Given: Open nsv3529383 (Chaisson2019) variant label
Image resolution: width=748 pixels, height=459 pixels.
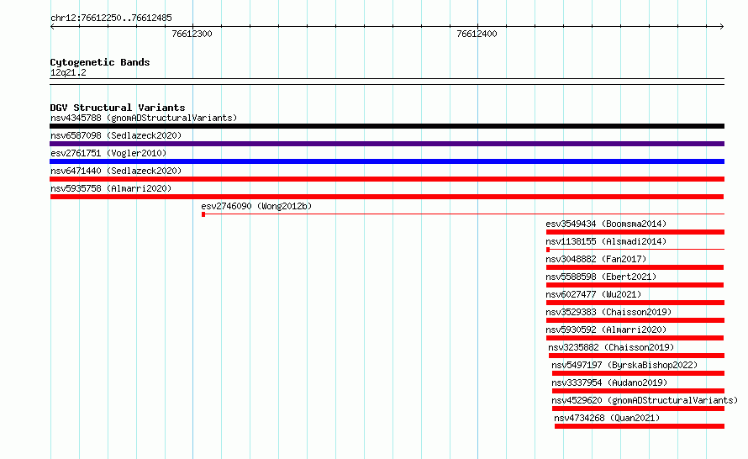Looking at the screenshot, I should click(608, 312).
